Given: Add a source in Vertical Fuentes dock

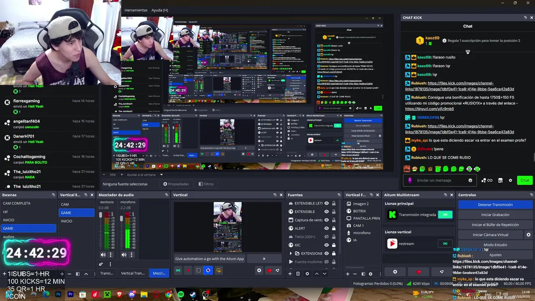Looking at the screenshot, I should click(347, 274).
